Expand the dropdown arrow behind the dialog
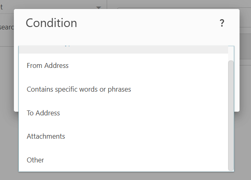 (x=99, y=8)
